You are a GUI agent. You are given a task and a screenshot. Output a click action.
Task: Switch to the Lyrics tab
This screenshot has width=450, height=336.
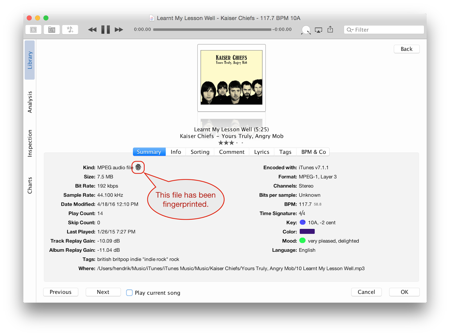[x=262, y=152]
